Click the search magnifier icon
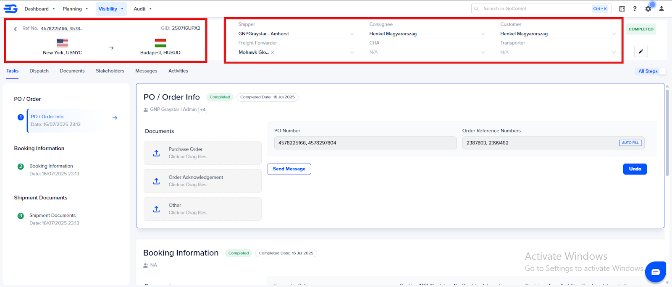The image size is (672, 287). (x=477, y=9)
